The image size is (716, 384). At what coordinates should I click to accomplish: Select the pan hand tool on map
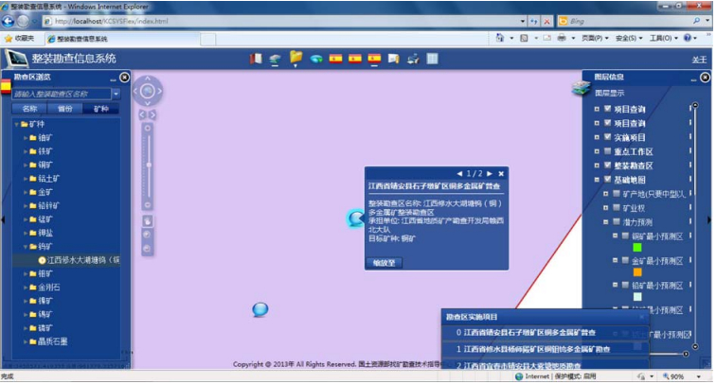[x=148, y=220]
